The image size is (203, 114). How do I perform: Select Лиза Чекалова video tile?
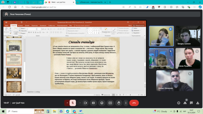[x=162, y=36]
